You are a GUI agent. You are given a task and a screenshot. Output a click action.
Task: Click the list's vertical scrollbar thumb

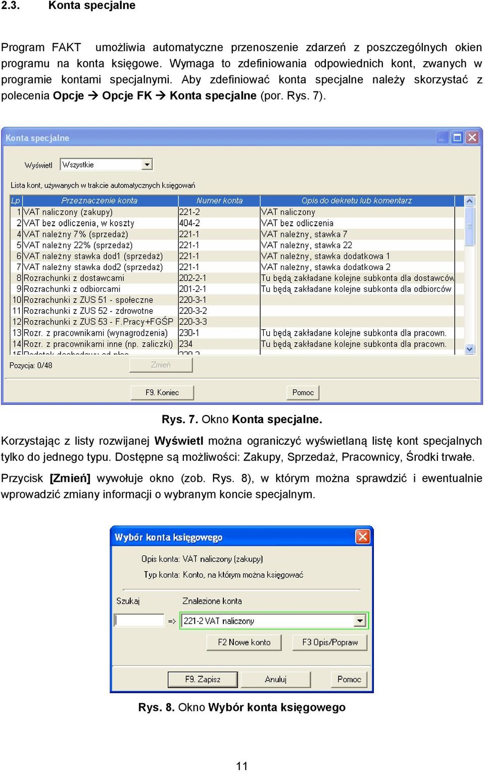470,226
